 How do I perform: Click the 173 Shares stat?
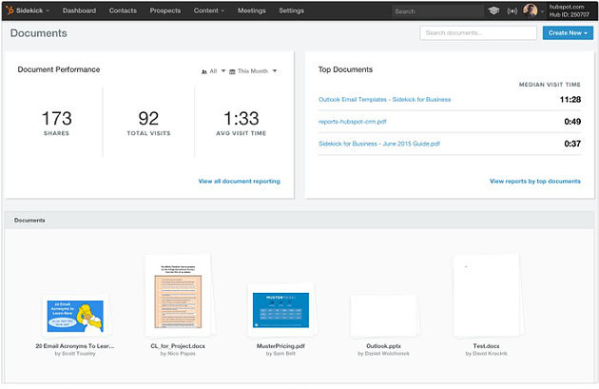click(56, 123)
